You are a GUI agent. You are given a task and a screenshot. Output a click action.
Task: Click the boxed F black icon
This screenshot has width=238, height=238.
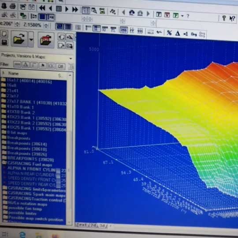(159, 15)
